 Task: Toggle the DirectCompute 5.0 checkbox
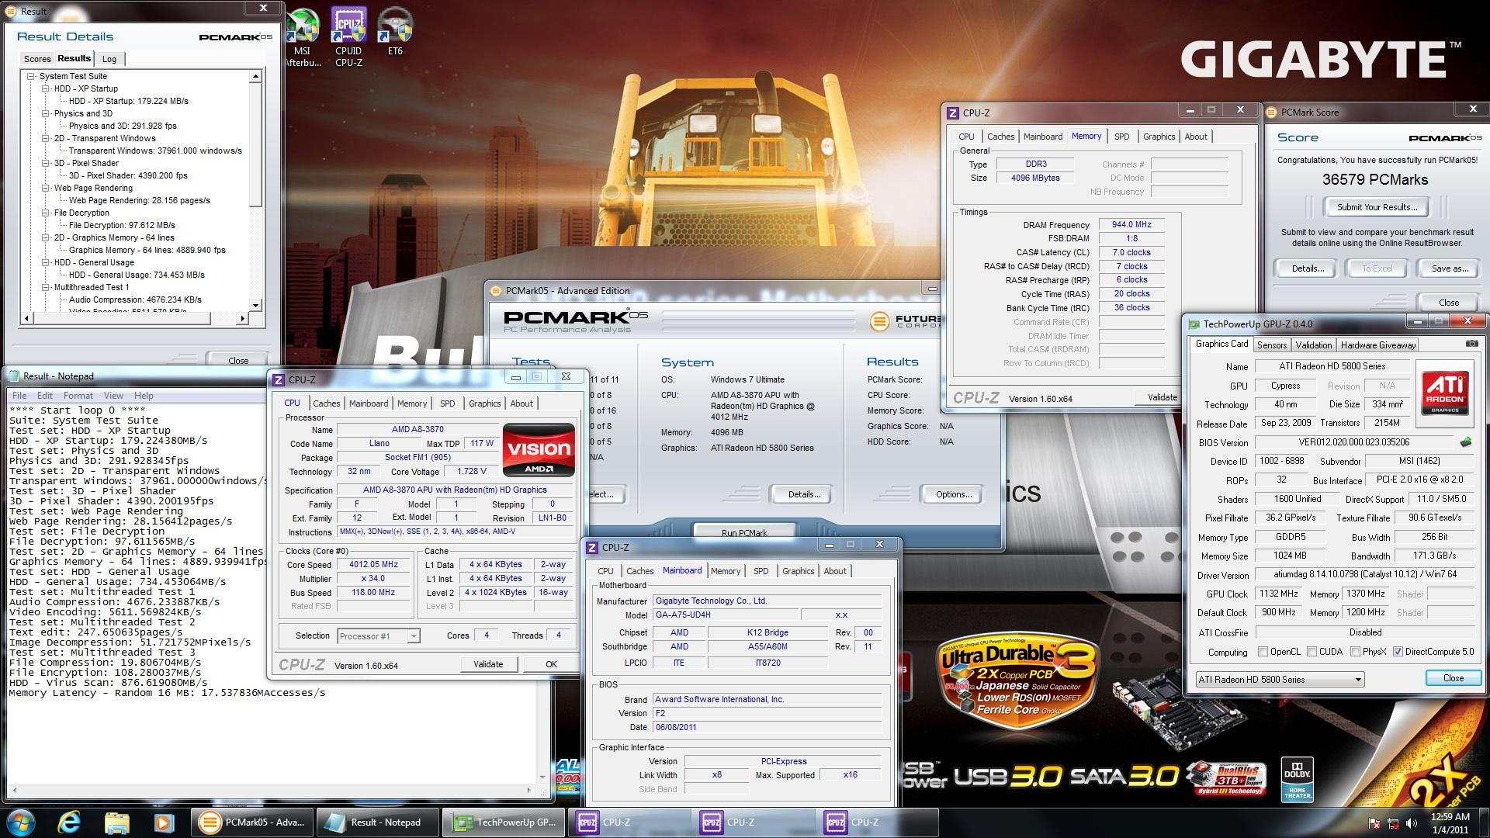1398,652
